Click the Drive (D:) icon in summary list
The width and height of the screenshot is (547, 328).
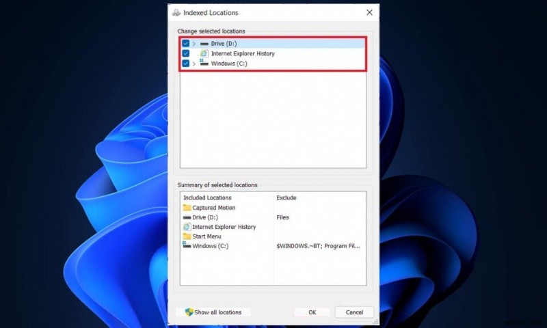187,217
